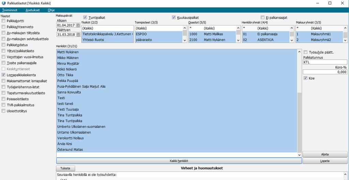Tick the Työsuhde päätt. checkbox
The height and width of the screenshot is (180, 349).
pyautogui.click(x=305, y=52)
